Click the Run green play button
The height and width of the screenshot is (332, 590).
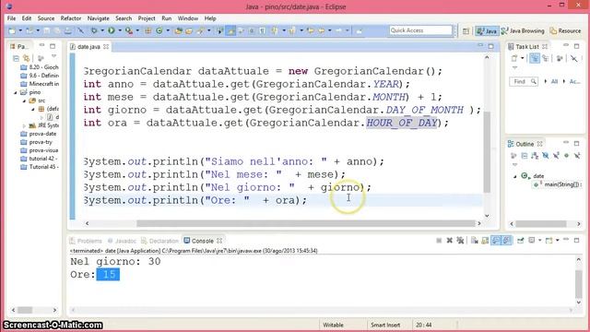(x=112, y=30)
